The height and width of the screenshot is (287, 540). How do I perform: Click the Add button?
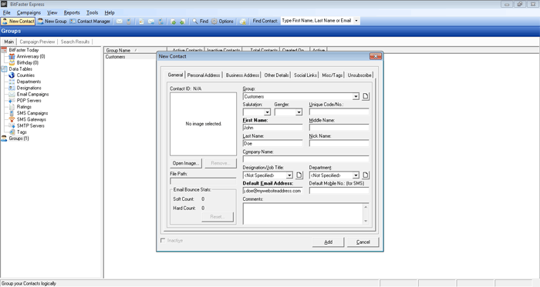pos(328,242)
